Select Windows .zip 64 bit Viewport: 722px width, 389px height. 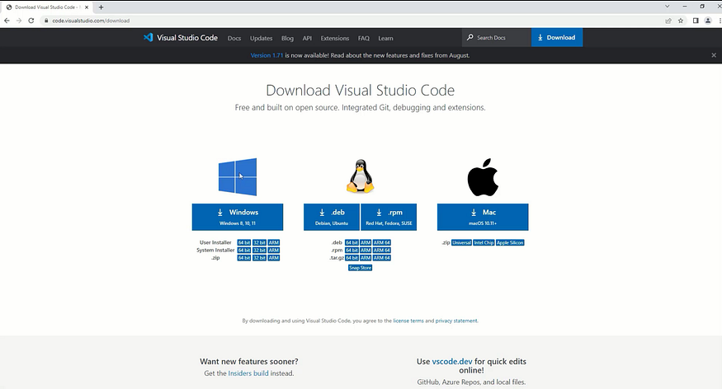[244, 258]
